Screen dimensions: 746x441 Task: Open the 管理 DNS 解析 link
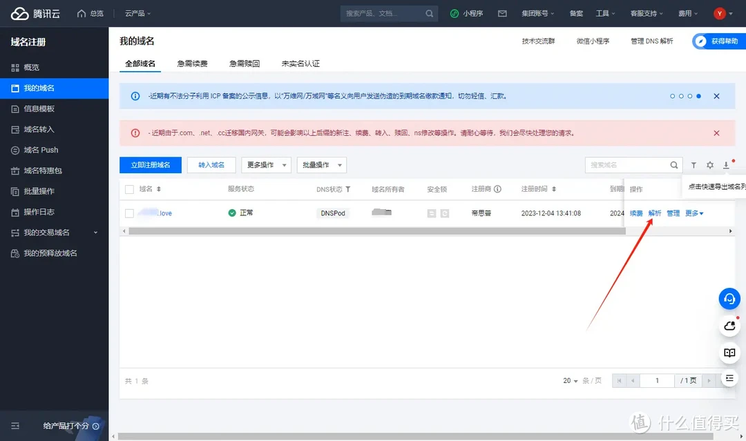coord(652,41)
